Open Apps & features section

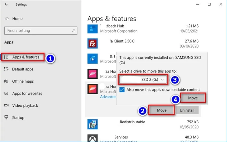click(26, 57)
